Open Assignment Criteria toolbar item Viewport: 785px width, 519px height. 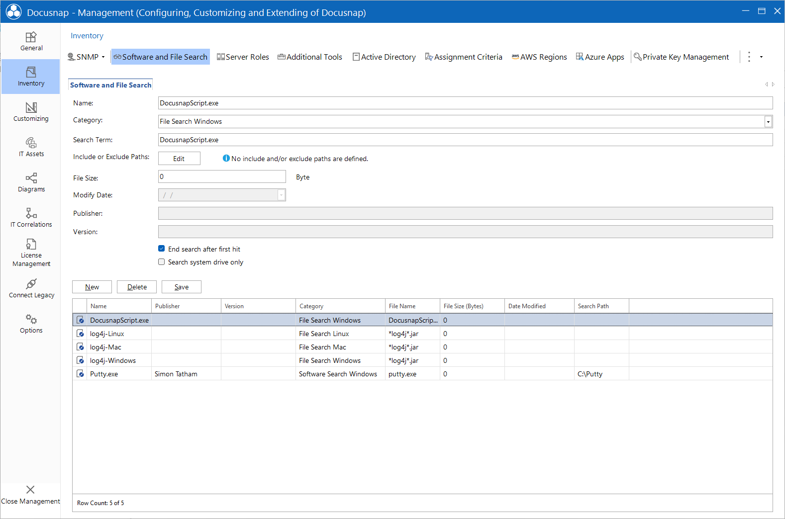click(x=464, y=57)
